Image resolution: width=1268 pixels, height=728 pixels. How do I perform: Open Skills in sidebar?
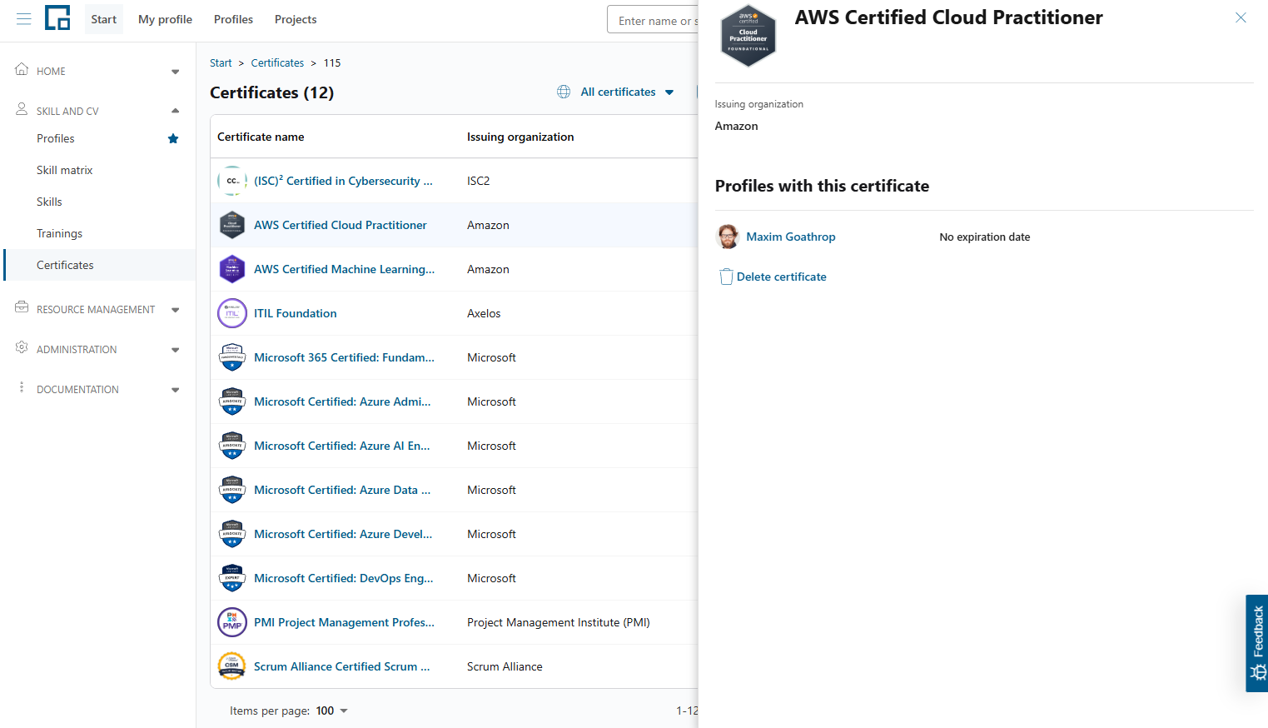[49, 202]
